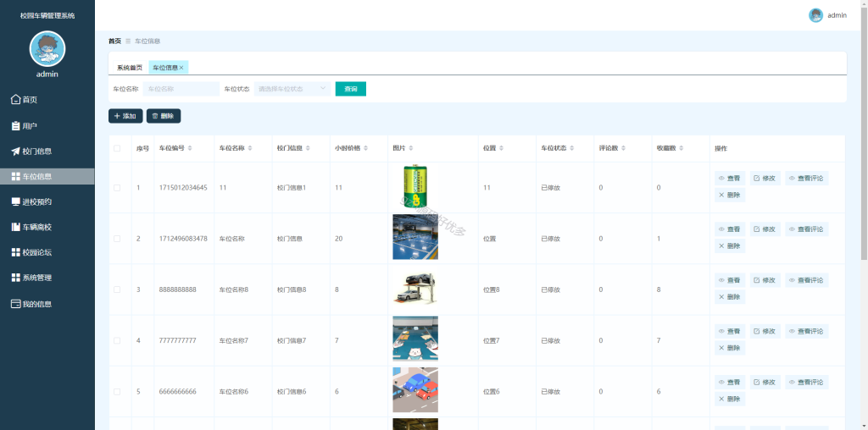868x430 pixels.
Task: Check the box for row 4
Action: [117, 340]
